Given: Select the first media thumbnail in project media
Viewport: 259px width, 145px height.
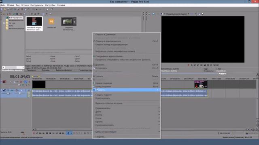Looking at the screenshot, I should 34,24.
